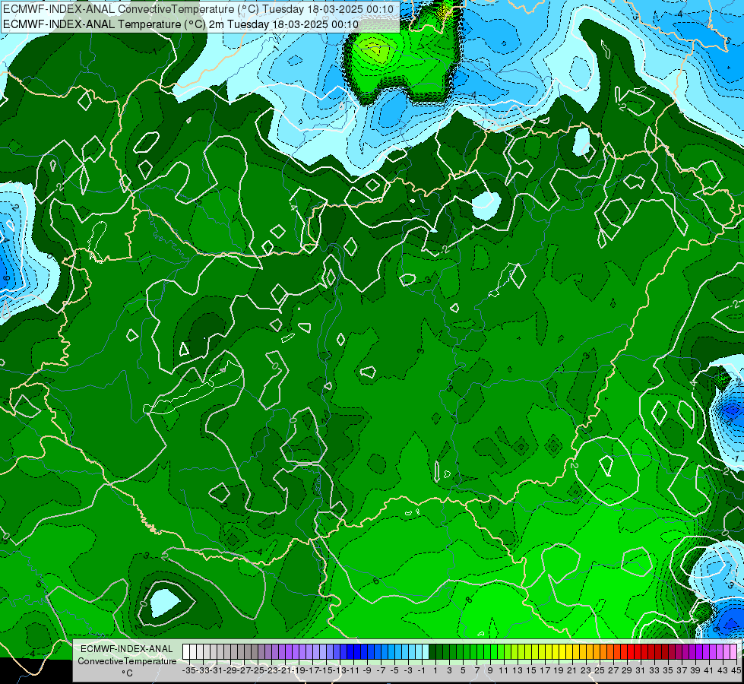The height and width of the screenshot is (684, 744).
Task: Click the '37' legend scale value
Action: pos(682,670)
